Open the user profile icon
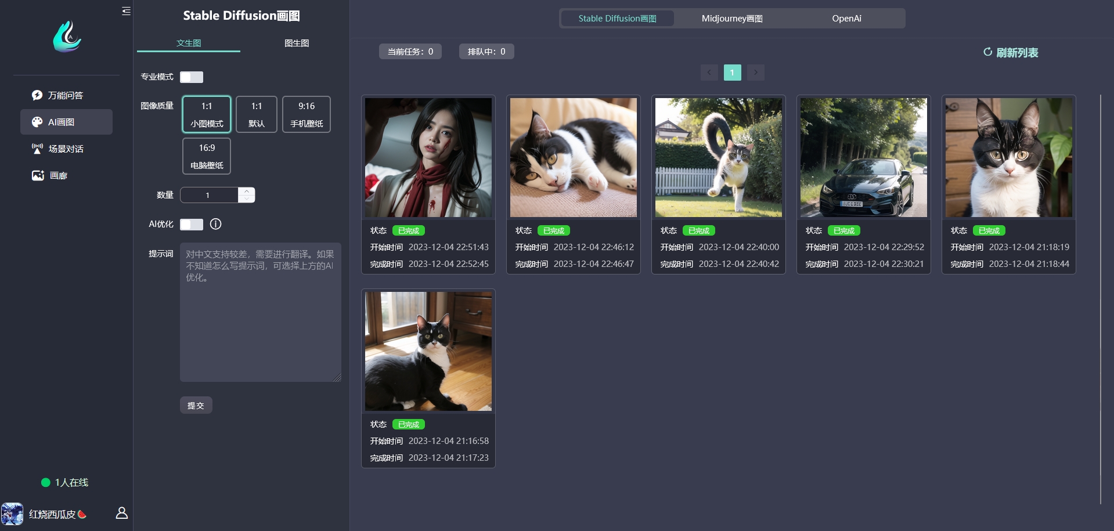The height and width of the screenshot is (531, 1114). (x=122, y=513)
